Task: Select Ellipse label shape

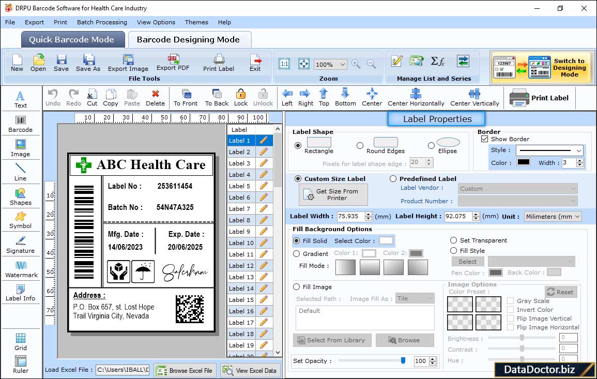Action: tap(432, 145)
